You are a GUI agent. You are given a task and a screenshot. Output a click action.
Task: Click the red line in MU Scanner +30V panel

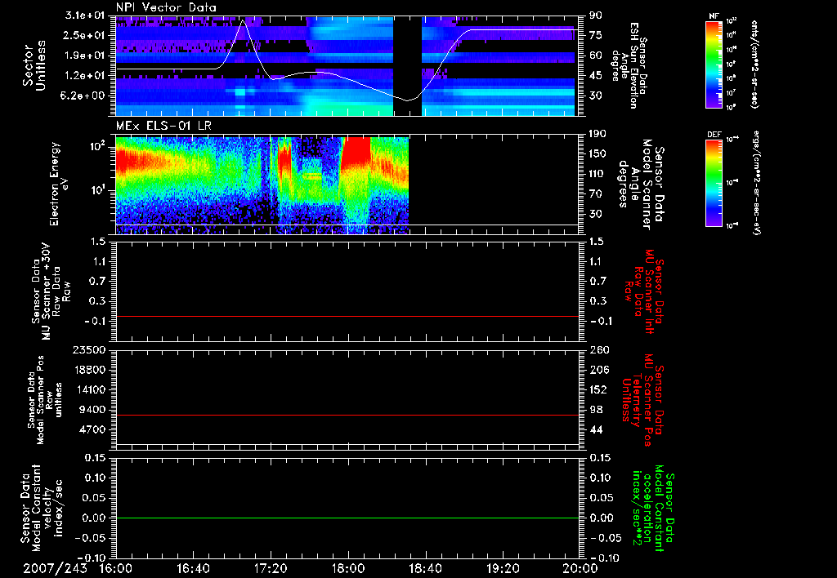[x=347, y=316]
